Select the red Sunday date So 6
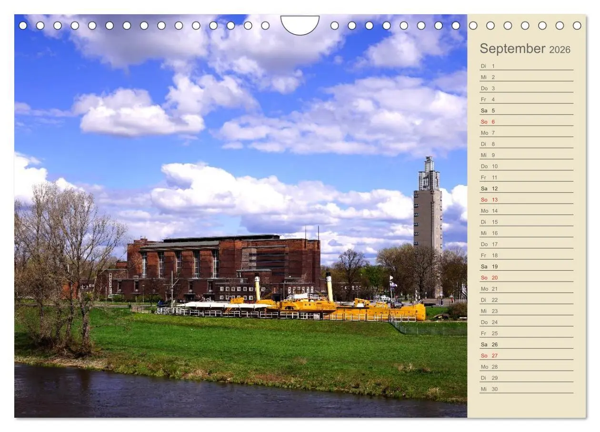600x432 pixels. click(488, 121)
